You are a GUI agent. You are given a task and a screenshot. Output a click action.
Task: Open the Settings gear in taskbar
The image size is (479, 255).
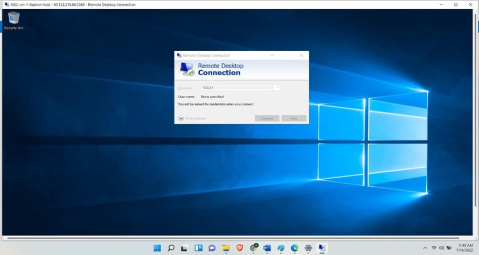[x=308, y=248]
